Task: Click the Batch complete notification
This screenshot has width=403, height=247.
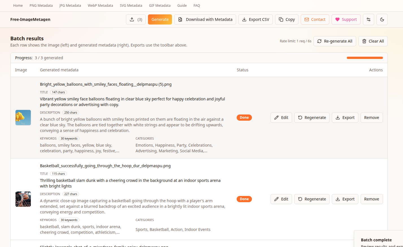Action: coord(378,239)
